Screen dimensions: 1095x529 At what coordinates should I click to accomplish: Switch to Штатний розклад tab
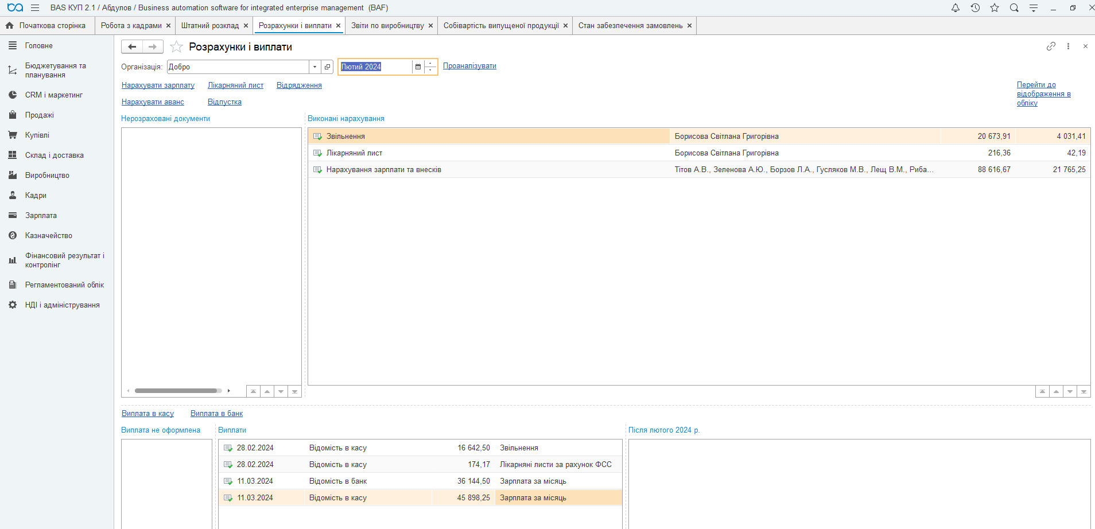[x=209, y=26]
